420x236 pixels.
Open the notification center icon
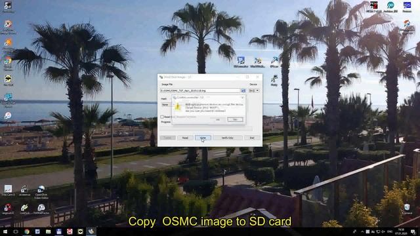pyautogui.click(x=413, y=232)
